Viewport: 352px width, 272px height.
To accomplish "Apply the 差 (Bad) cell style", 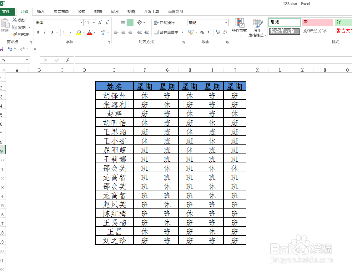I will pos(317,22).
